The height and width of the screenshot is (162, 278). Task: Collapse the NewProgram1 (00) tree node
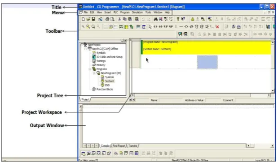[x=94, y=73]
